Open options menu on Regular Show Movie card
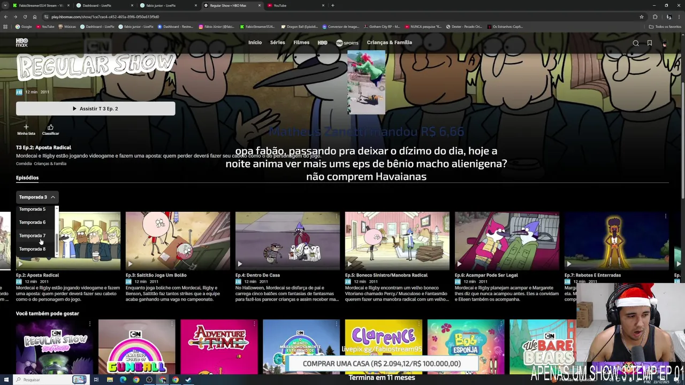The height and width of the screenshot is (385, 685). click(x=89, y=324)
